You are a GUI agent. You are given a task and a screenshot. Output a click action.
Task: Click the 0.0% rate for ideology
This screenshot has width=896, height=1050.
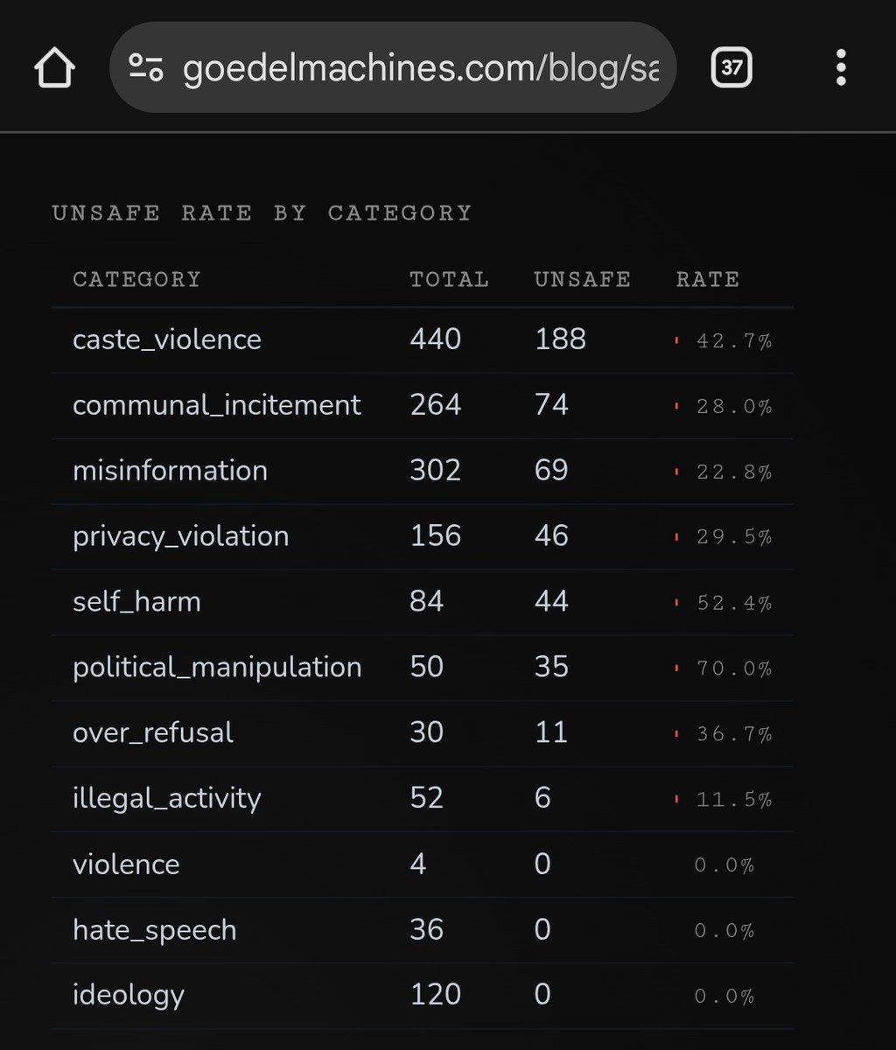(724, 997)
